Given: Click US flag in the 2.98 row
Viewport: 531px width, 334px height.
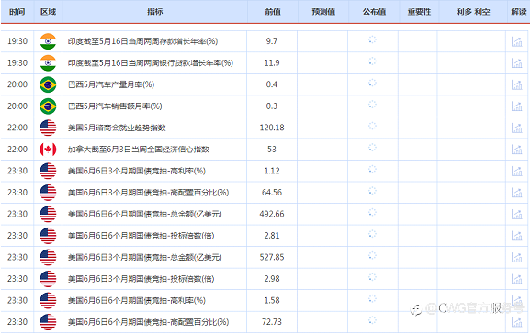Looking at the screenshot, I should pyautogui.click(x=48, y=279).
